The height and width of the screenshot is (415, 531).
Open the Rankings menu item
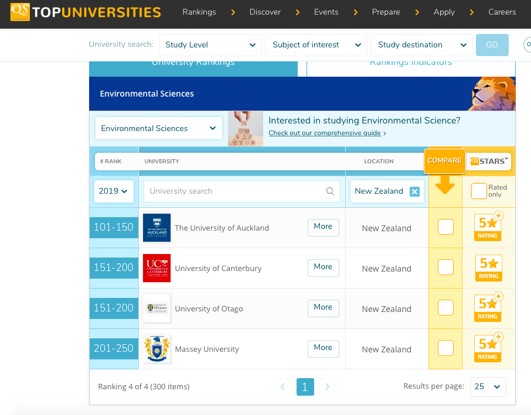tap(199, 12)
